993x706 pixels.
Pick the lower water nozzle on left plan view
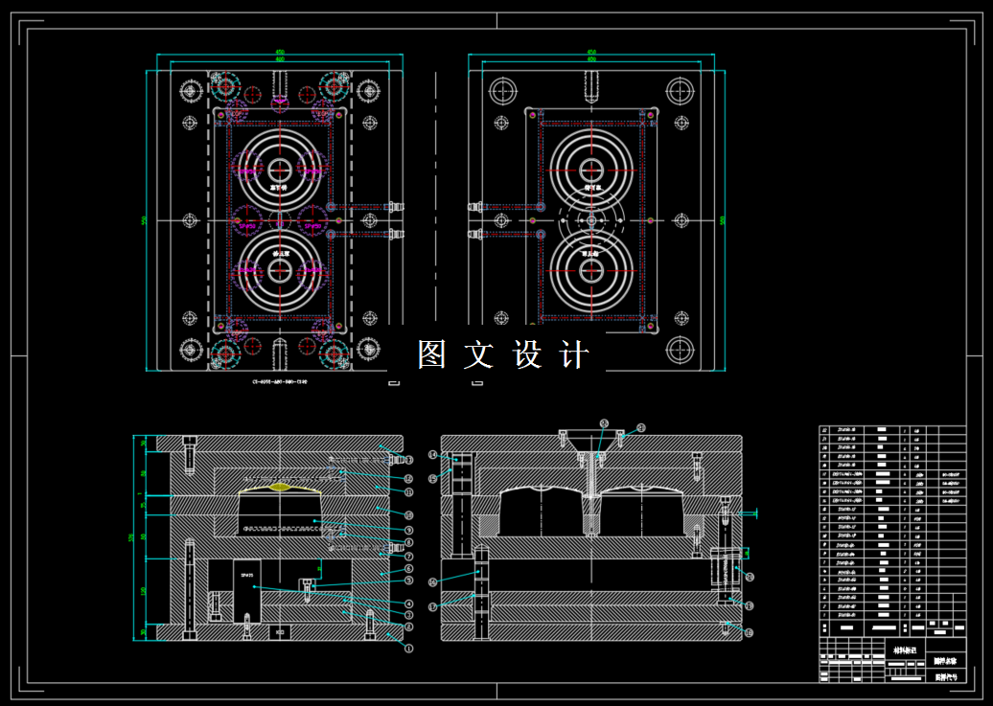pos(395,234)
